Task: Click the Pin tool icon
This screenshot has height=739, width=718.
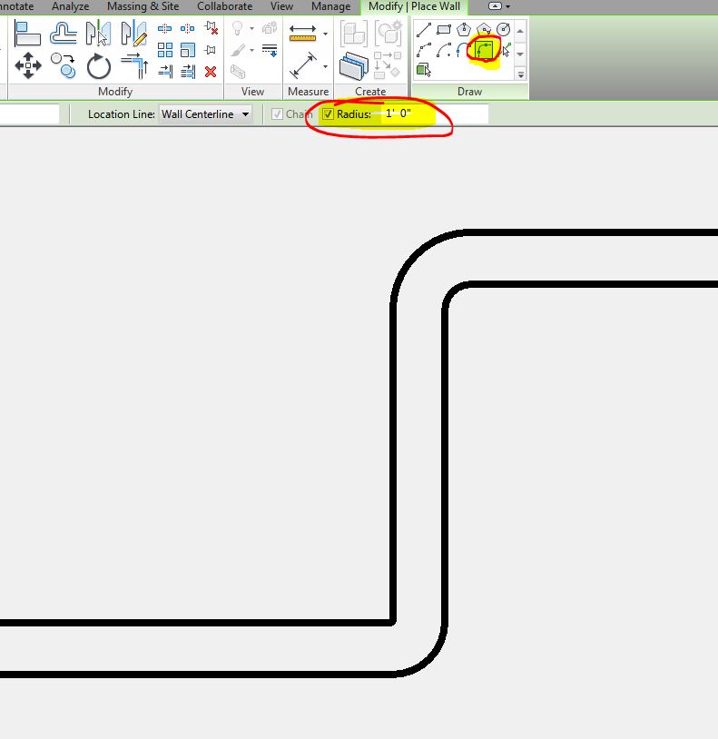Action: 211,50
